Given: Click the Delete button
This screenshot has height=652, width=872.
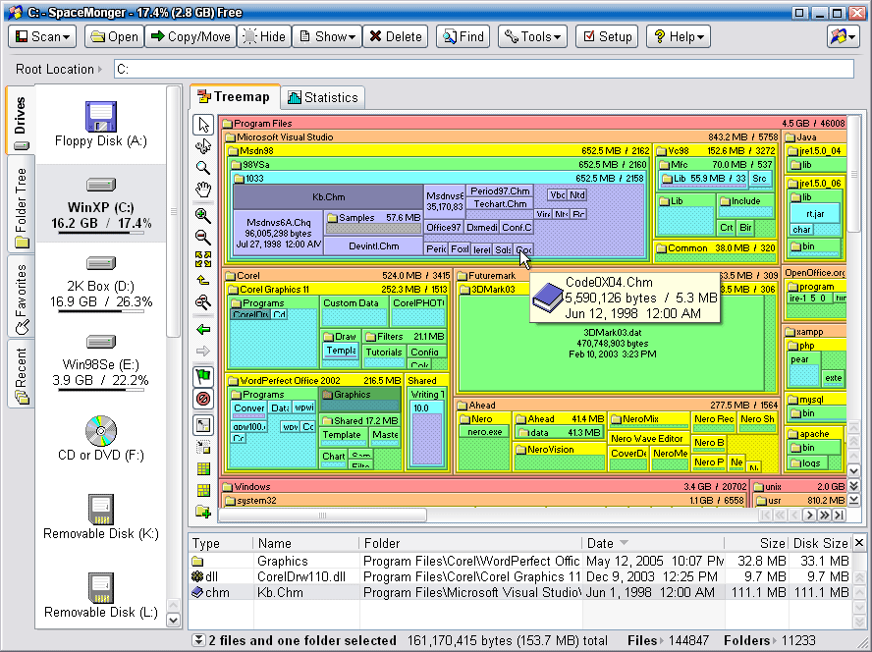Looking at the screenshot, I should 396,36.
